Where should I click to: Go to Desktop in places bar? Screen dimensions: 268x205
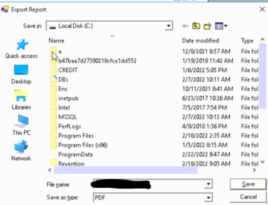click(x=21, y=74)
